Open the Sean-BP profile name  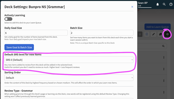coord(143,3)
